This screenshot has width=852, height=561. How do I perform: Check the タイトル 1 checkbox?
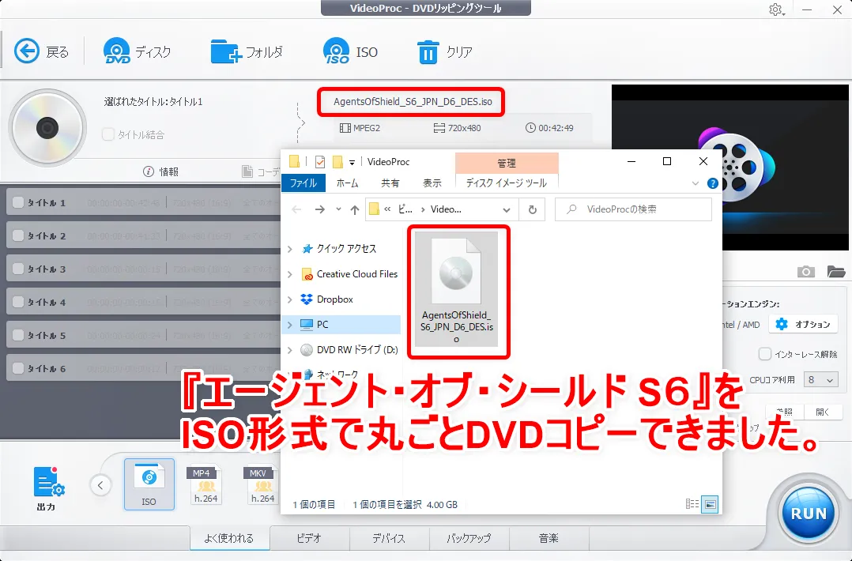click(18, 202)
